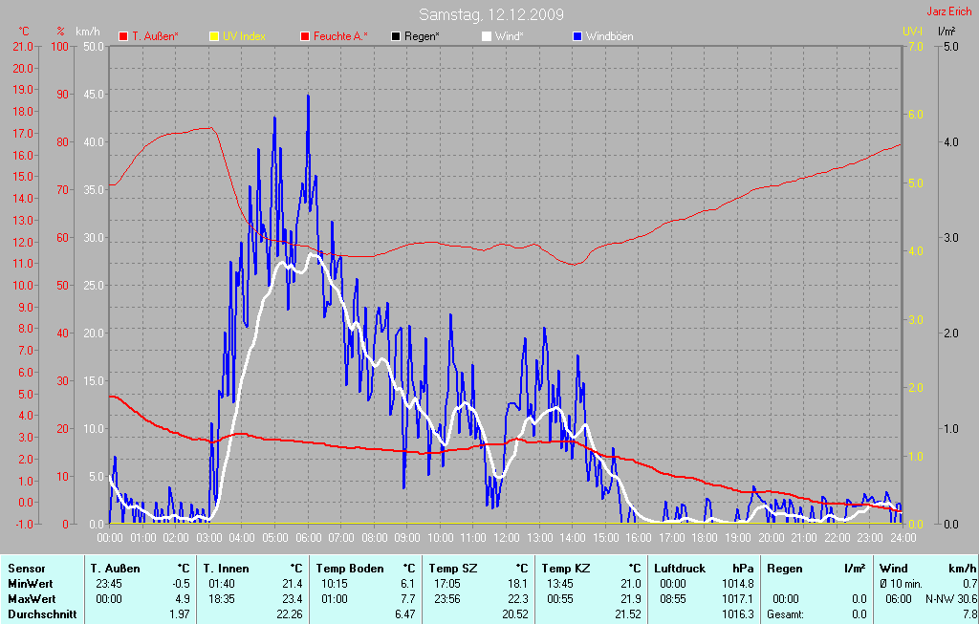Select the T. Außen* legend label
This screenshot has width=979, height=624.
(x=155, y=36)
